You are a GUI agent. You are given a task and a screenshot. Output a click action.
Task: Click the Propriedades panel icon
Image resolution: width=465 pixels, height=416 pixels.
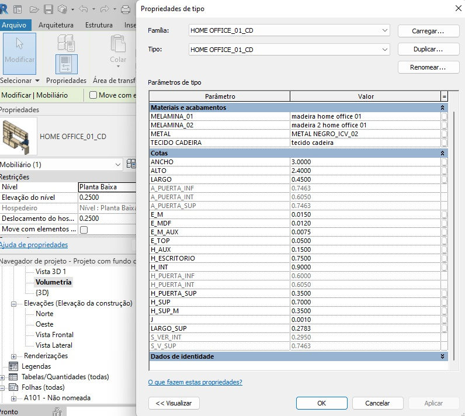coord(67,64)
